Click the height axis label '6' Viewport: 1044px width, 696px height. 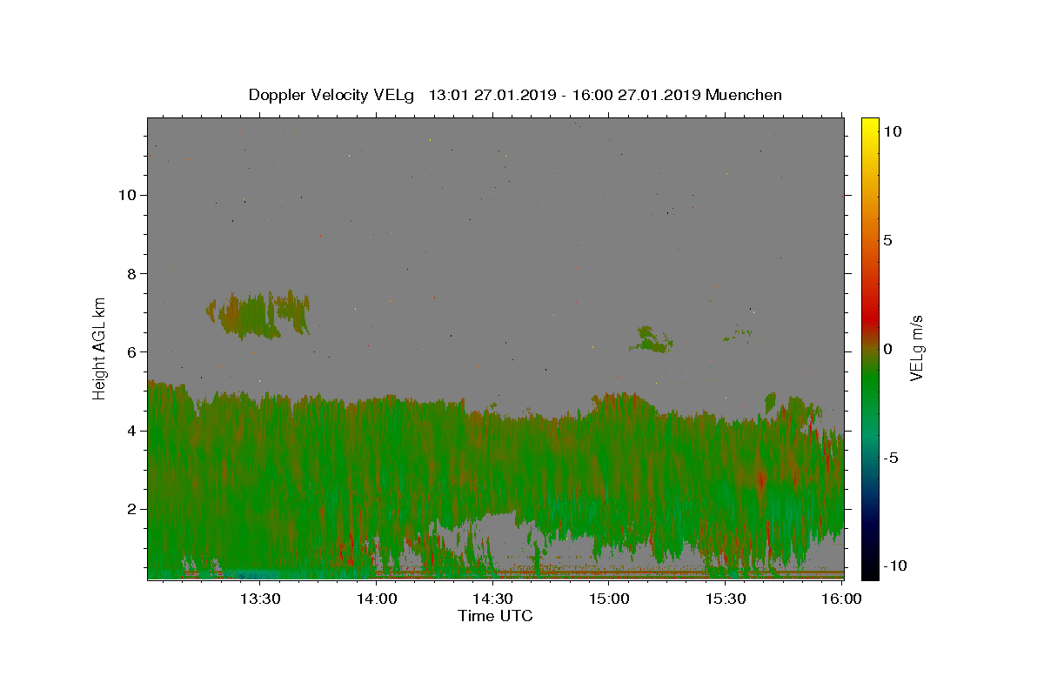pyautogui.click(x=131, y=351)
